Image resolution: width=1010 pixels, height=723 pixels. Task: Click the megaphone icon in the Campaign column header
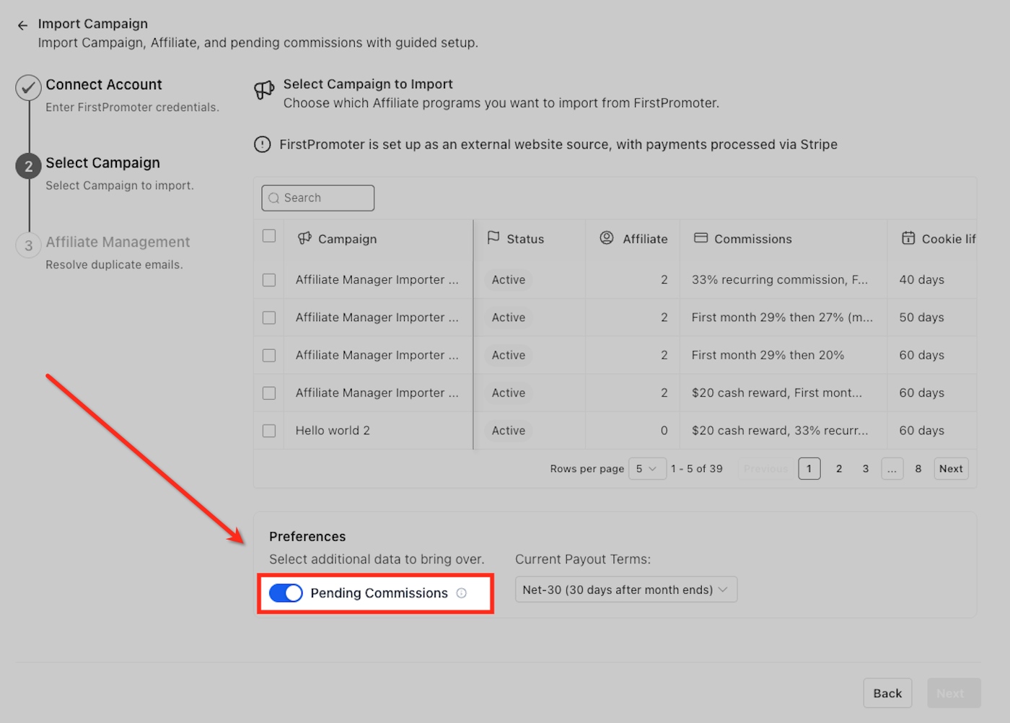(304, 238)
